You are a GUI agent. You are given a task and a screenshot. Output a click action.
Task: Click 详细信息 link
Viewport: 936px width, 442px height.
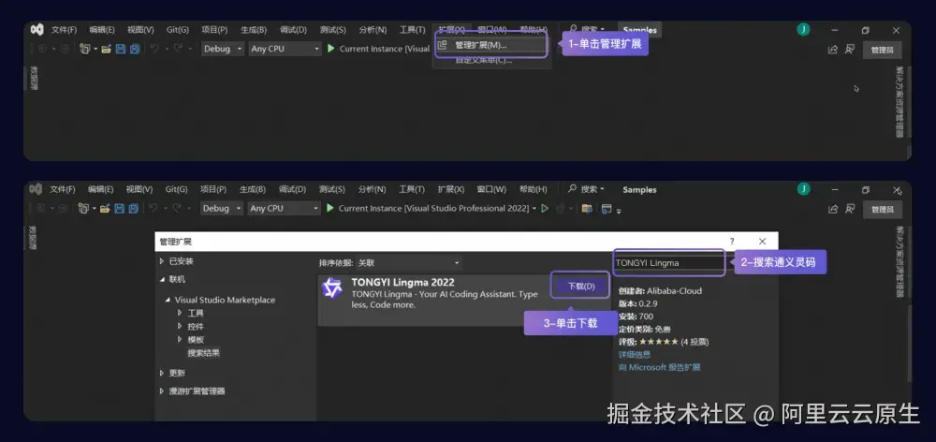pyautogui.click(x=635, y=354)
